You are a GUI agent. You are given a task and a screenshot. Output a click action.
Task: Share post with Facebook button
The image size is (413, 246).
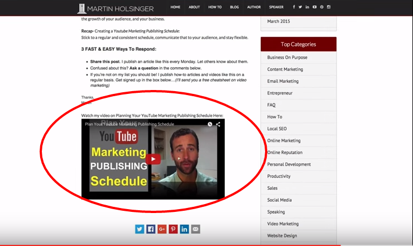[x=151, y=229]
